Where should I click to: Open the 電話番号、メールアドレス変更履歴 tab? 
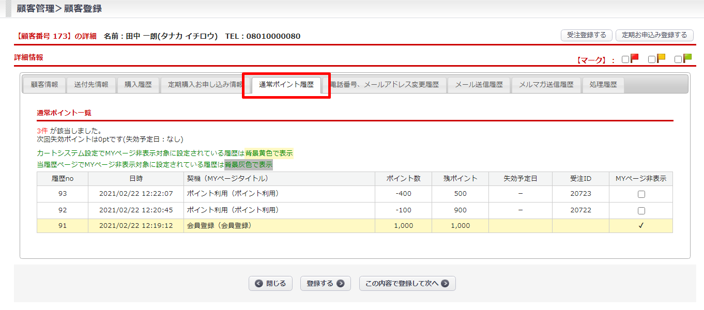pos(384,85)
